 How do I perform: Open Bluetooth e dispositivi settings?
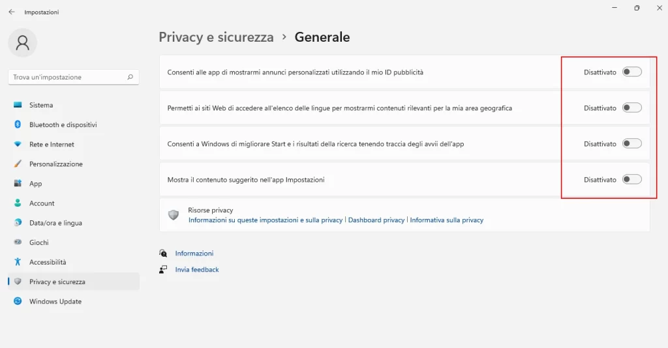pos(74,124)
